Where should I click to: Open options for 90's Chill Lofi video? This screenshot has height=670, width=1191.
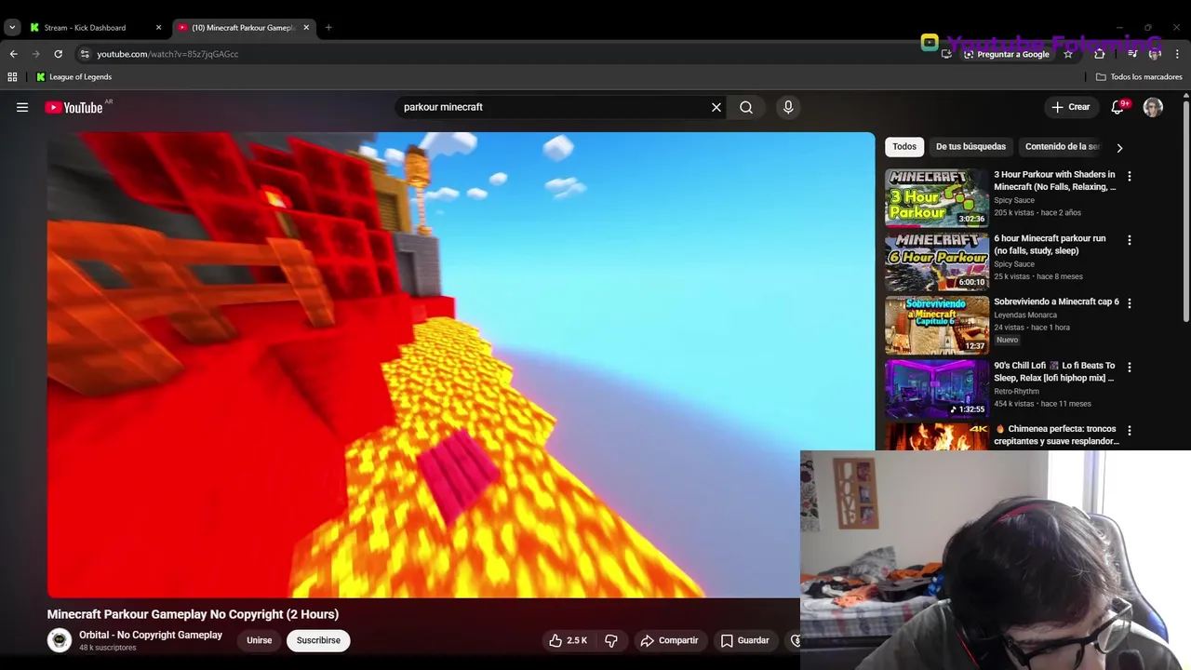tap(1130, 368)
